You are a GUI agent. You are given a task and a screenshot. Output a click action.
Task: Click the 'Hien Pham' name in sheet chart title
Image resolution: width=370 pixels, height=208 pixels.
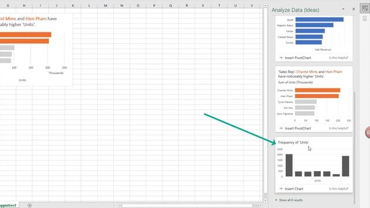point(36,18)
